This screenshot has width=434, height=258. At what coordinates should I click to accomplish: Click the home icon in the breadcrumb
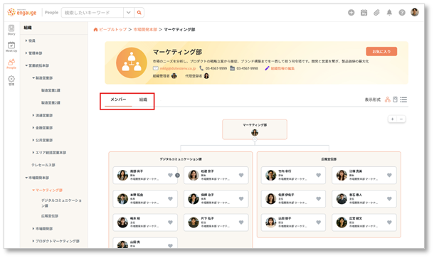96,30
